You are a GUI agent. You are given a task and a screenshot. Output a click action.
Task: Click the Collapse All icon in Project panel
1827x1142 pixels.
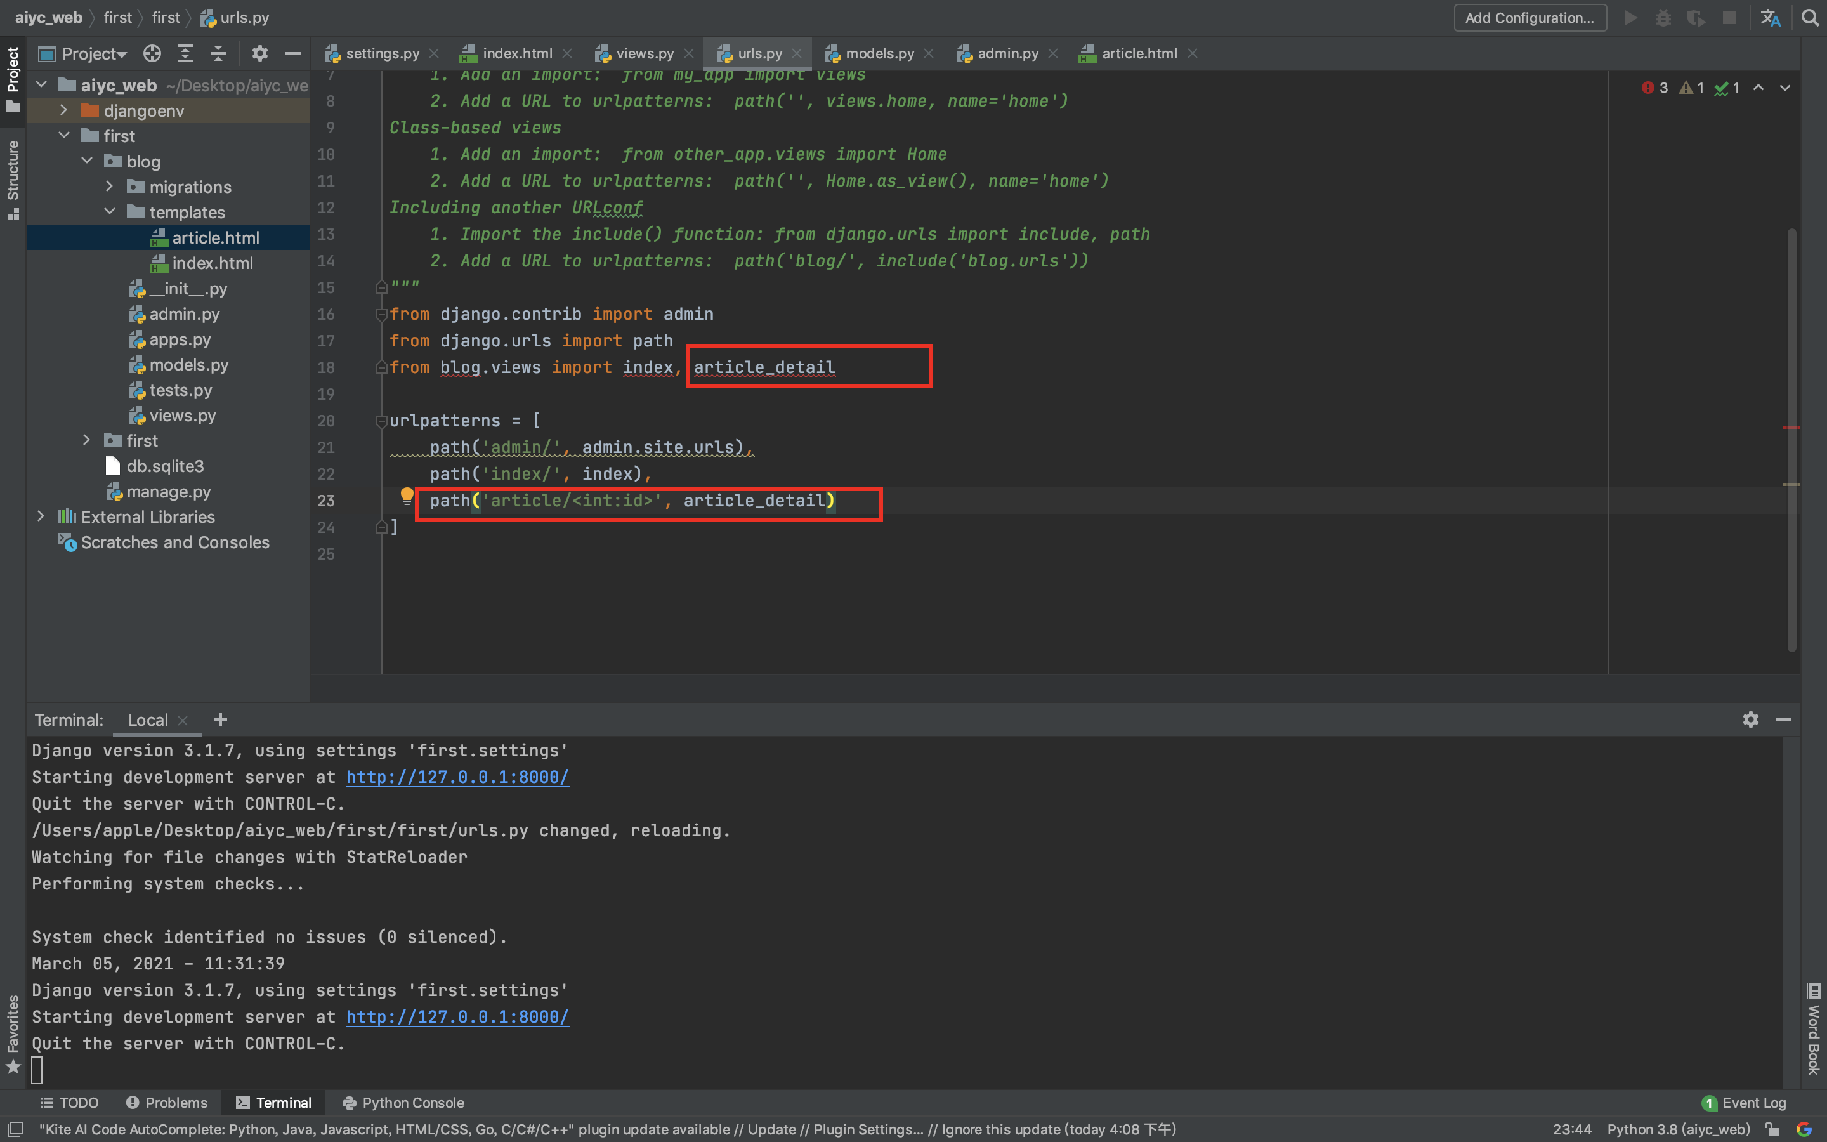[218, 54]
